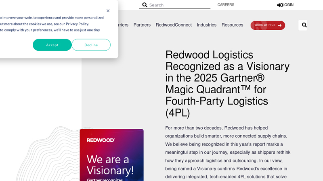Expand the Industries navigation menu
The width and height of the screenshot is (323, 181).
click(206, 25)
